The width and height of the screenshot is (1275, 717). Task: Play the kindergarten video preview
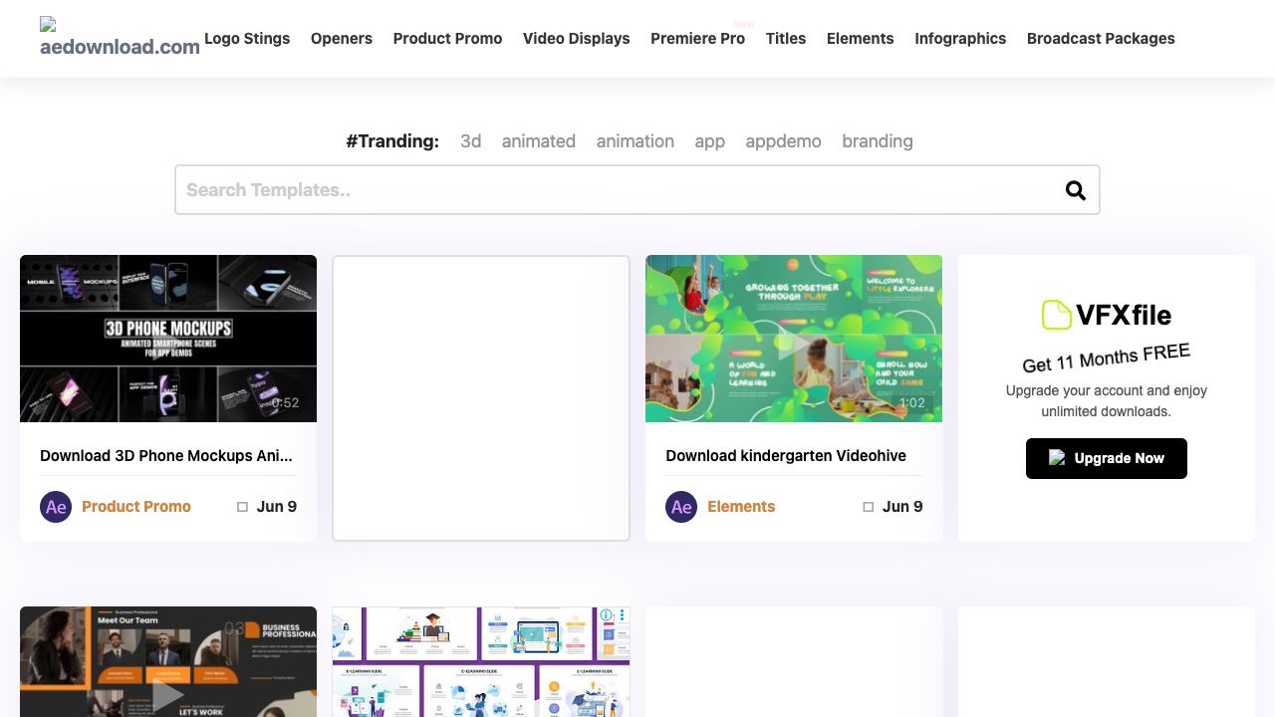pyautogui.click(x=793, y=345)
